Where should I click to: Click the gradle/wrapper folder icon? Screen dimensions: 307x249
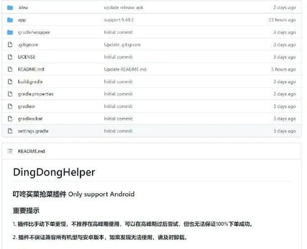10,33
